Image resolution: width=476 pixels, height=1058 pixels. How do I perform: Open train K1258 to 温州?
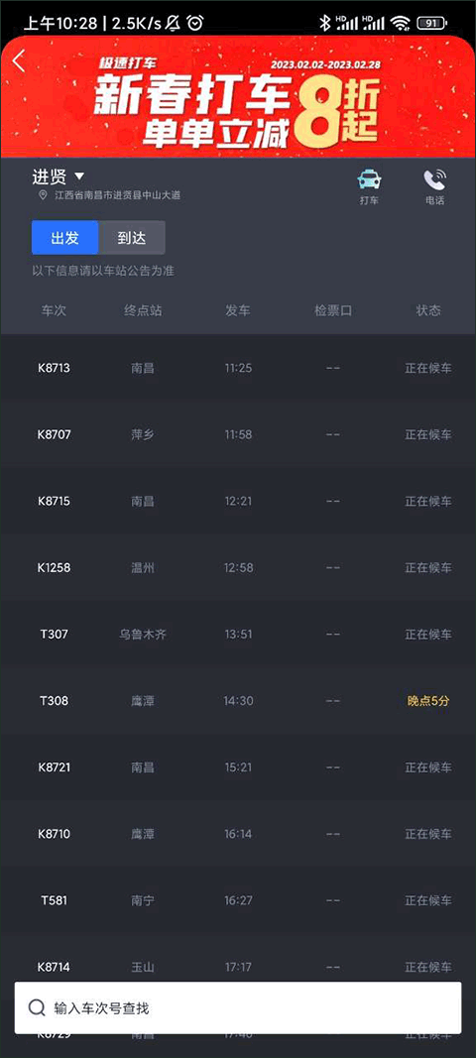coord(238,567)
